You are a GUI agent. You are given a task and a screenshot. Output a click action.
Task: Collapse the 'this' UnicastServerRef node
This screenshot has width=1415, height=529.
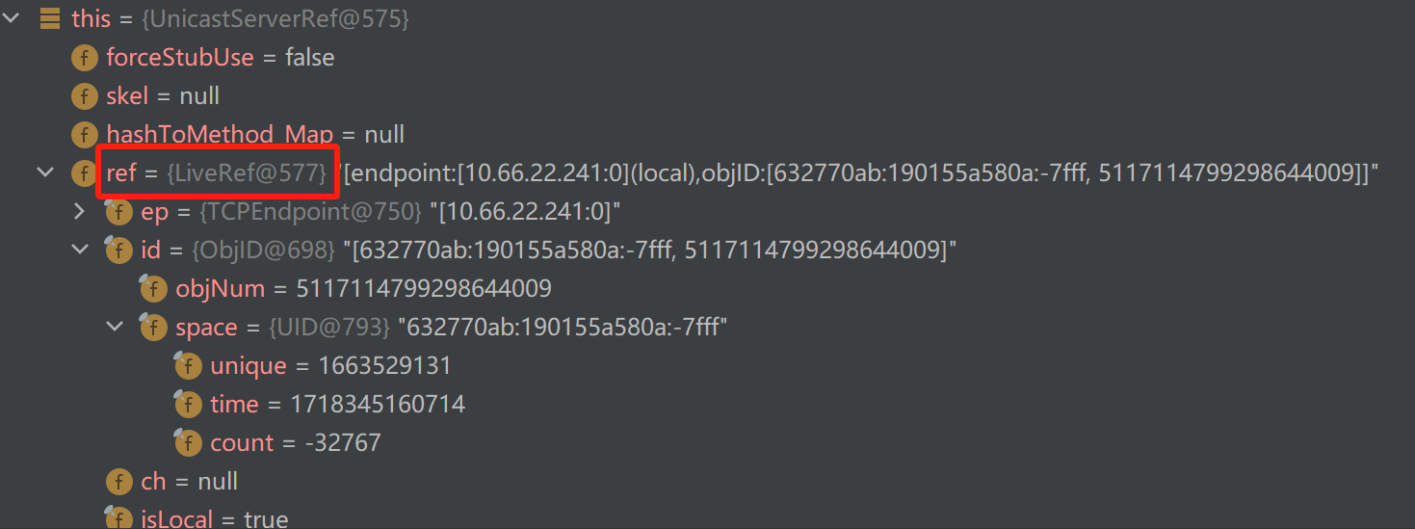pos(12,19)
